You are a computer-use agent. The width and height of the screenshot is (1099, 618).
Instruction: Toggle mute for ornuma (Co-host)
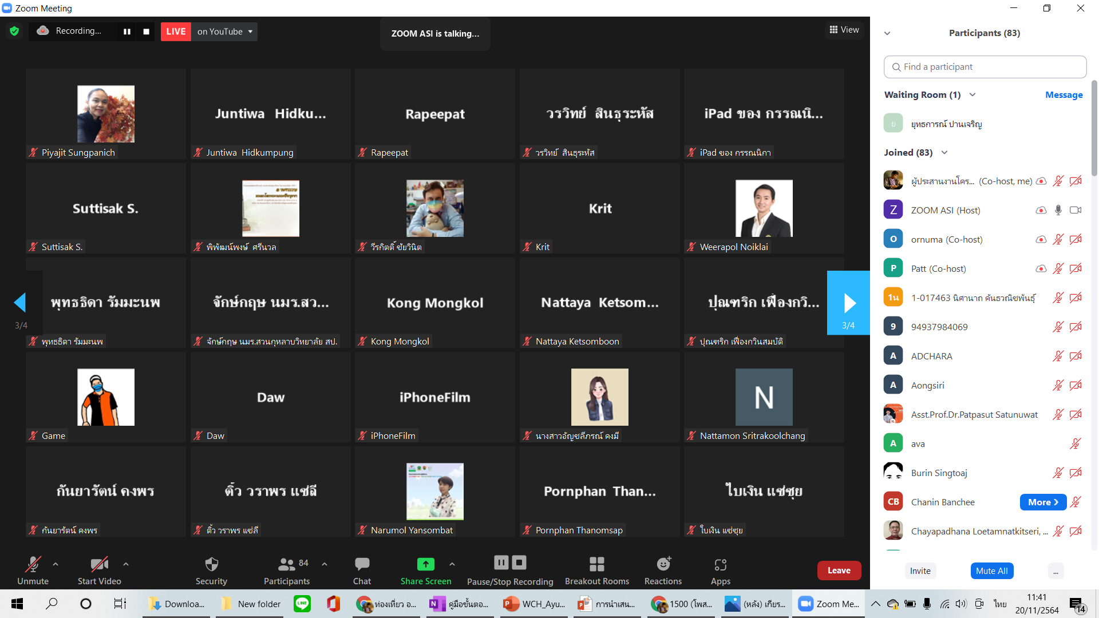click(1058, 240)
